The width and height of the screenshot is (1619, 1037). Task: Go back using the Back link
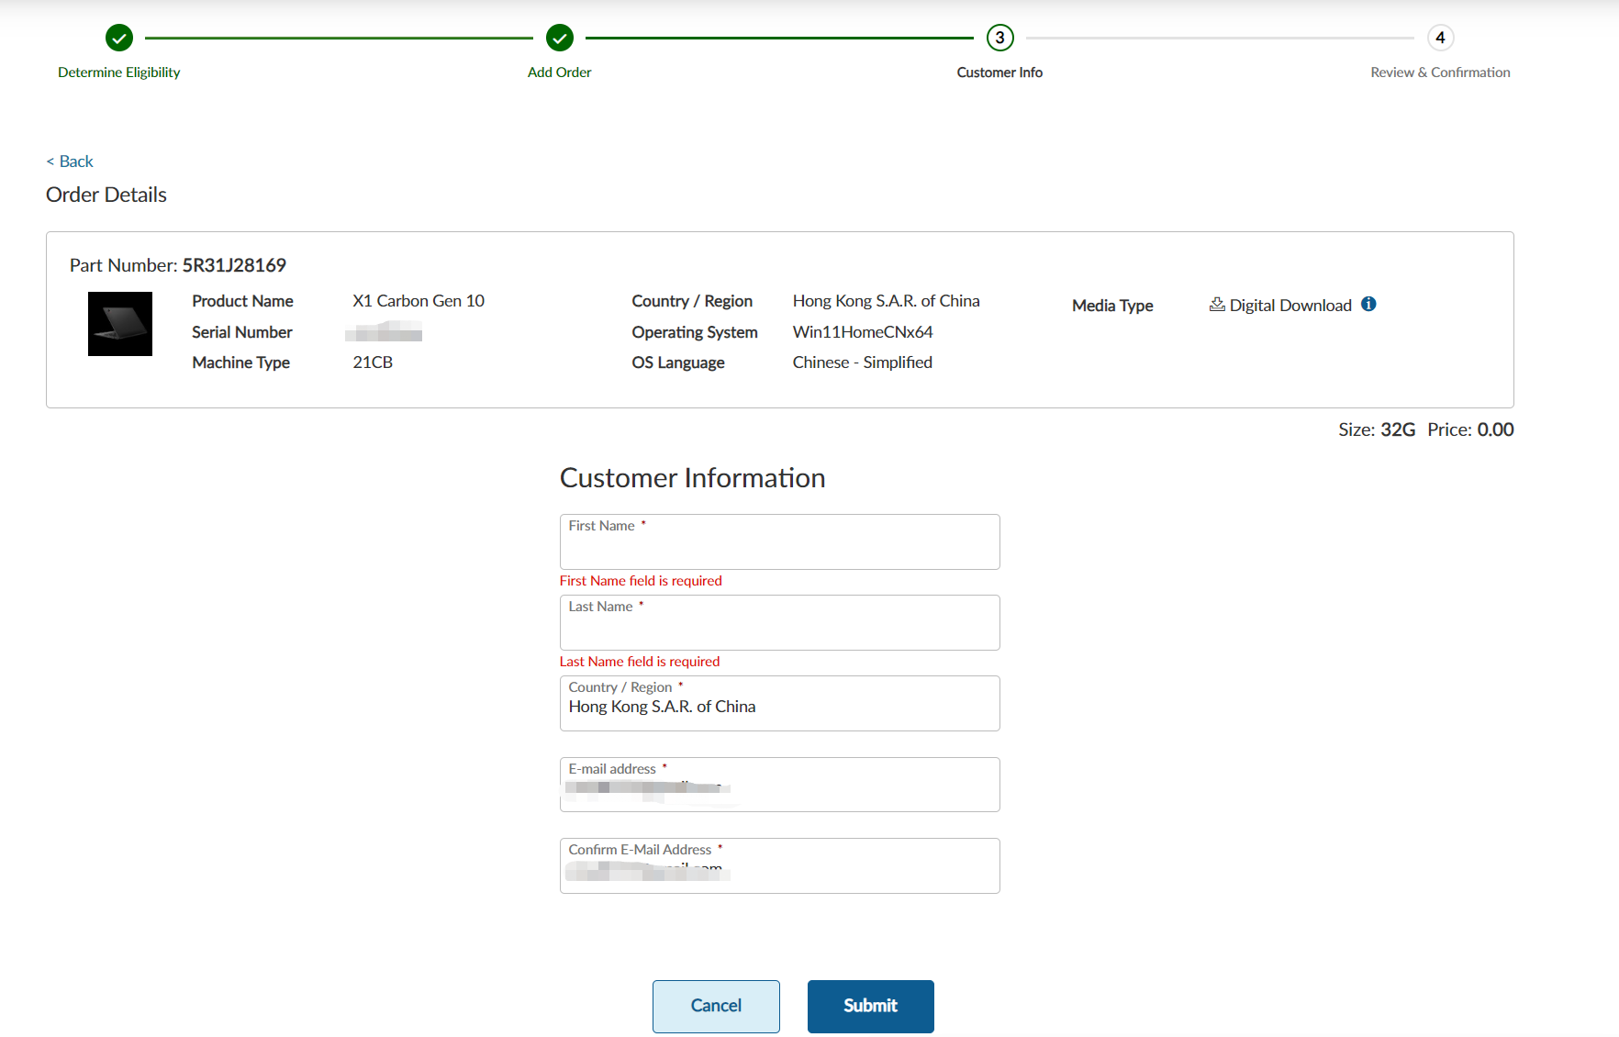70,162
